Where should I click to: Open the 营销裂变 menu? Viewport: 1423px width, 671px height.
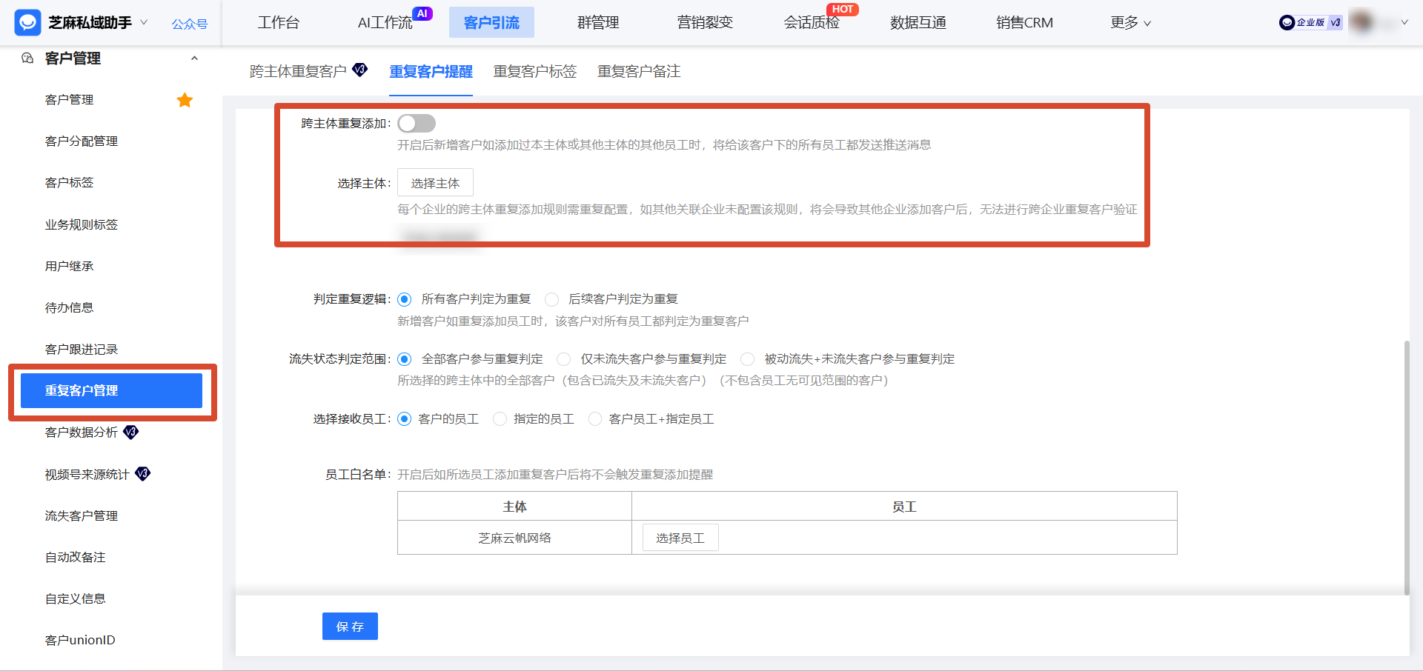705,23
